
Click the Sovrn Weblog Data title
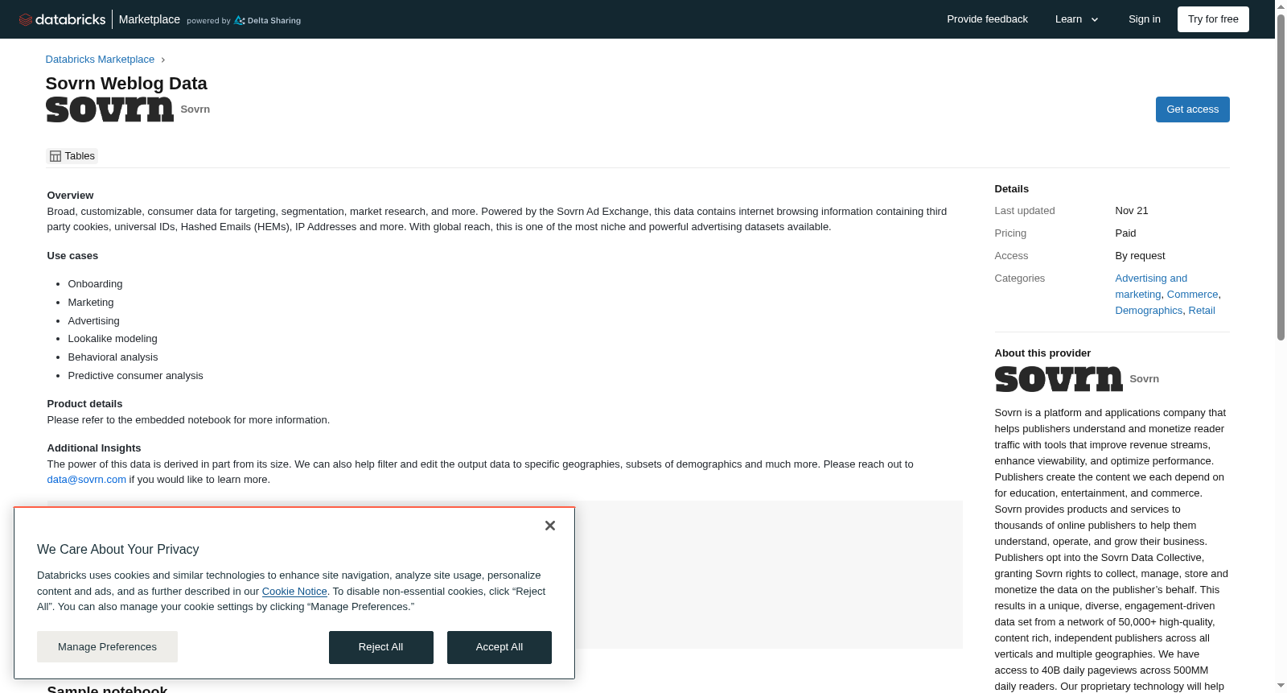pos(126,84)
